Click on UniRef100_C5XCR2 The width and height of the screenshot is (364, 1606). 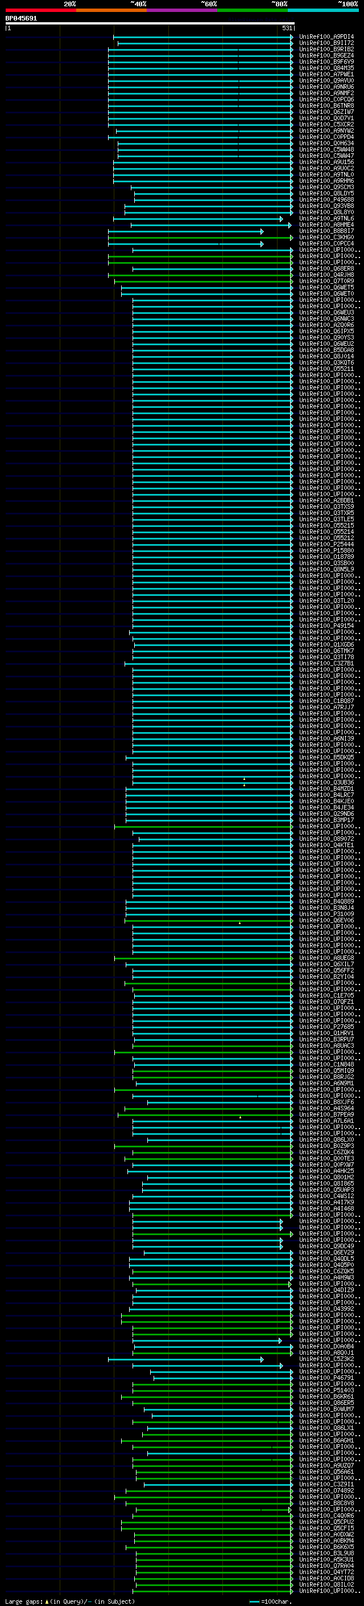(326, 124)
